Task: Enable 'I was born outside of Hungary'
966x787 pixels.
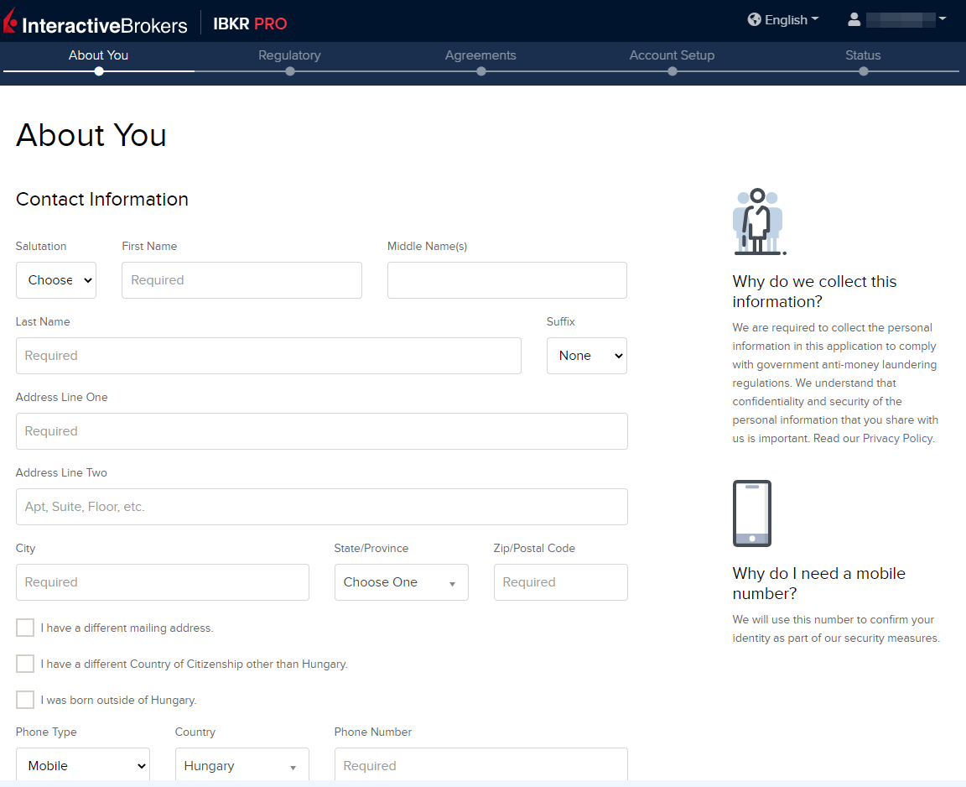Action: pos(25,700)
